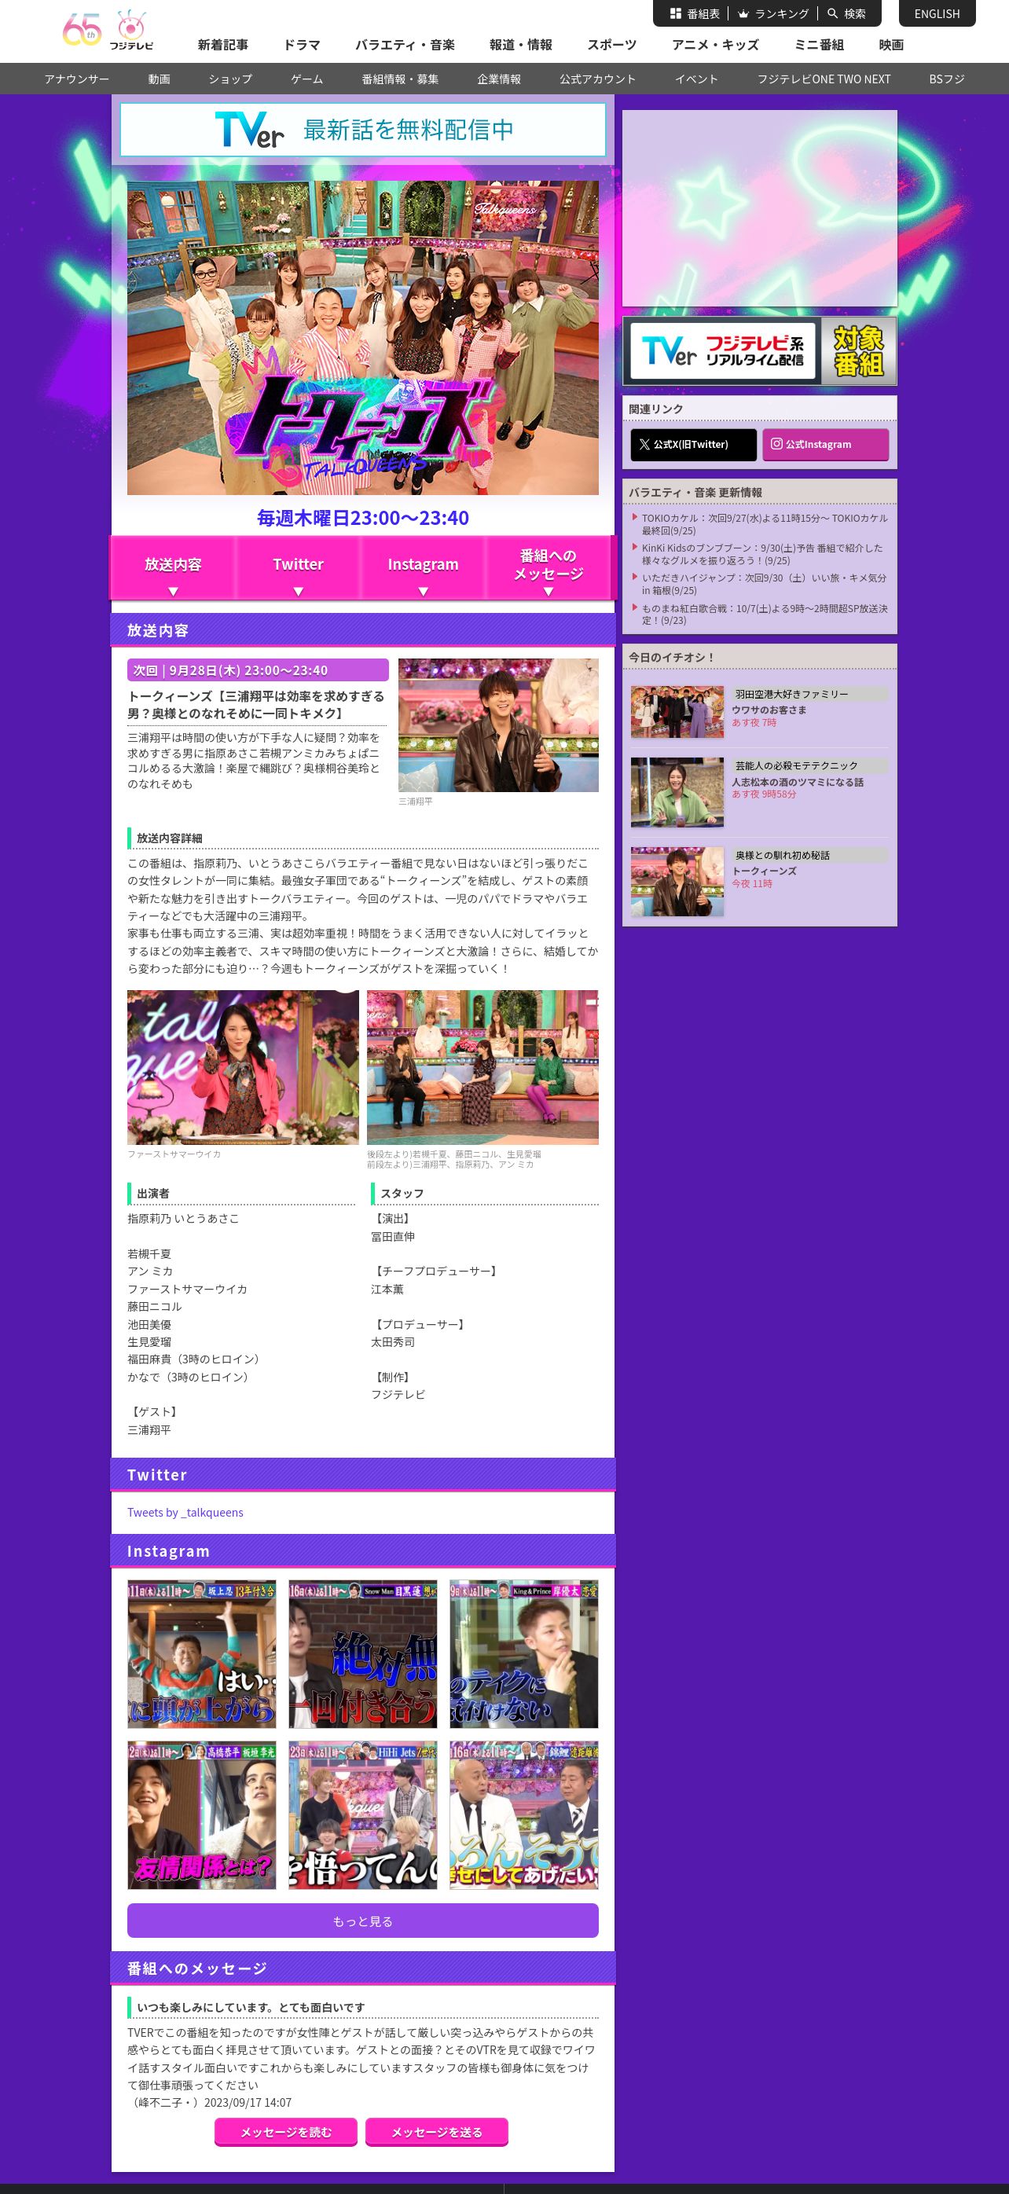Switch site to ENGLISH
This screenshot has width=1009, height=2194.
937,13
